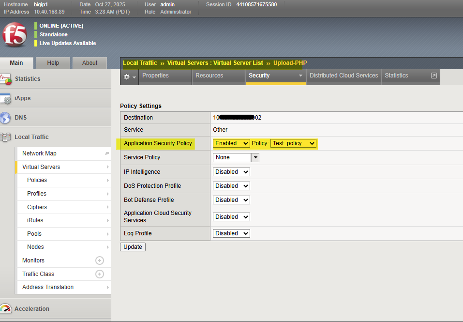This screenshot has width=463, height=322.
Task: Click the iApps gear icon
Action: (6, 98)
